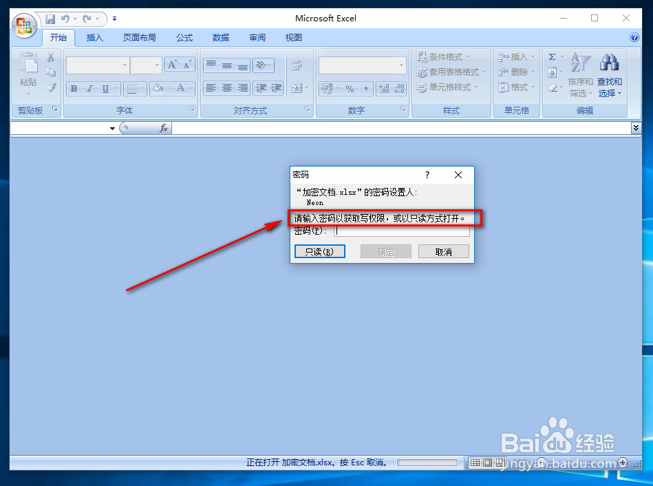Click the Increase Indent icon

(276, 88)
